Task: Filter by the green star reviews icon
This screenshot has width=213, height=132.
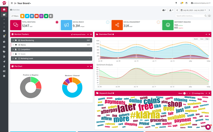Action: (46, 16)
